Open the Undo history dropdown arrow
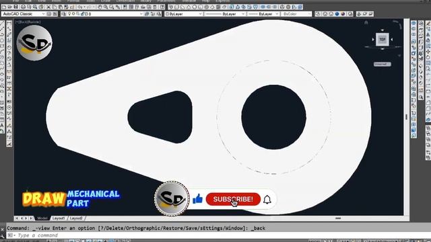 [84, 7]
